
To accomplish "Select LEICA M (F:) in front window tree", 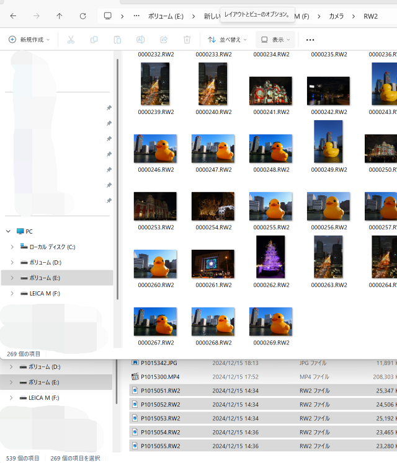I will pyautogui.click(x=40, y=293).
